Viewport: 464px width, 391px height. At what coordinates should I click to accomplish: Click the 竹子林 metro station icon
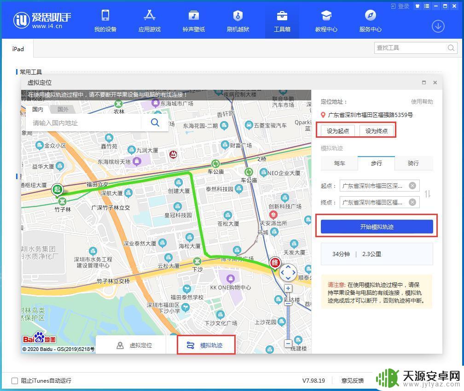coord(62,202)
